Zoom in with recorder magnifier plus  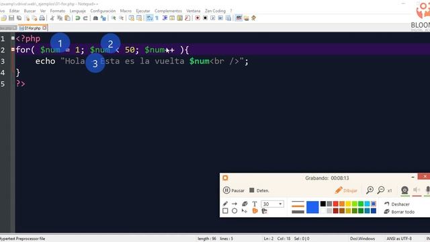370,190
